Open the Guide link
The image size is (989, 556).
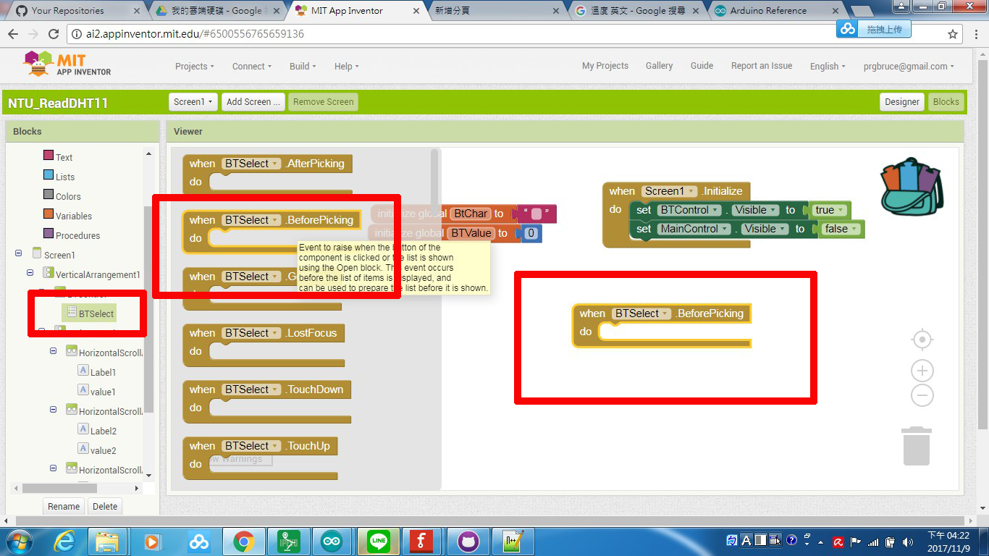(702, 65)
